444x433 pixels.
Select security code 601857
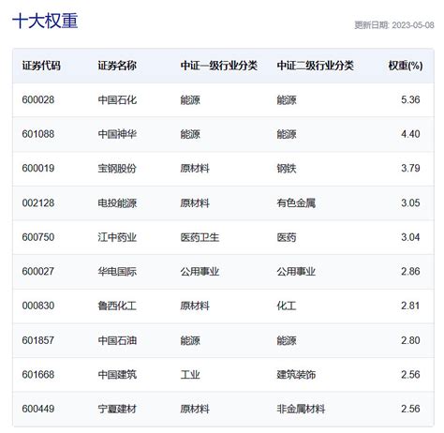38,340
